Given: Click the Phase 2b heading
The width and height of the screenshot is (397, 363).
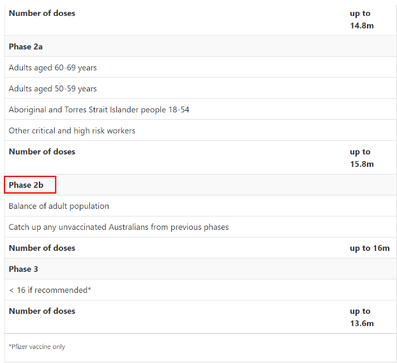Looking at the screenshot, I should point(26,185).
